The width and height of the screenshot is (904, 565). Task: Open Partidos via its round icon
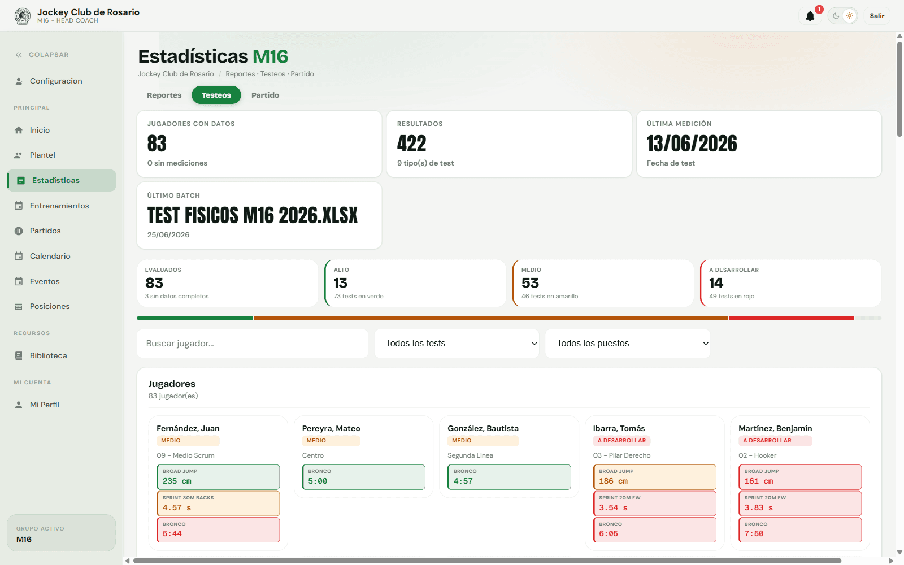19,231
